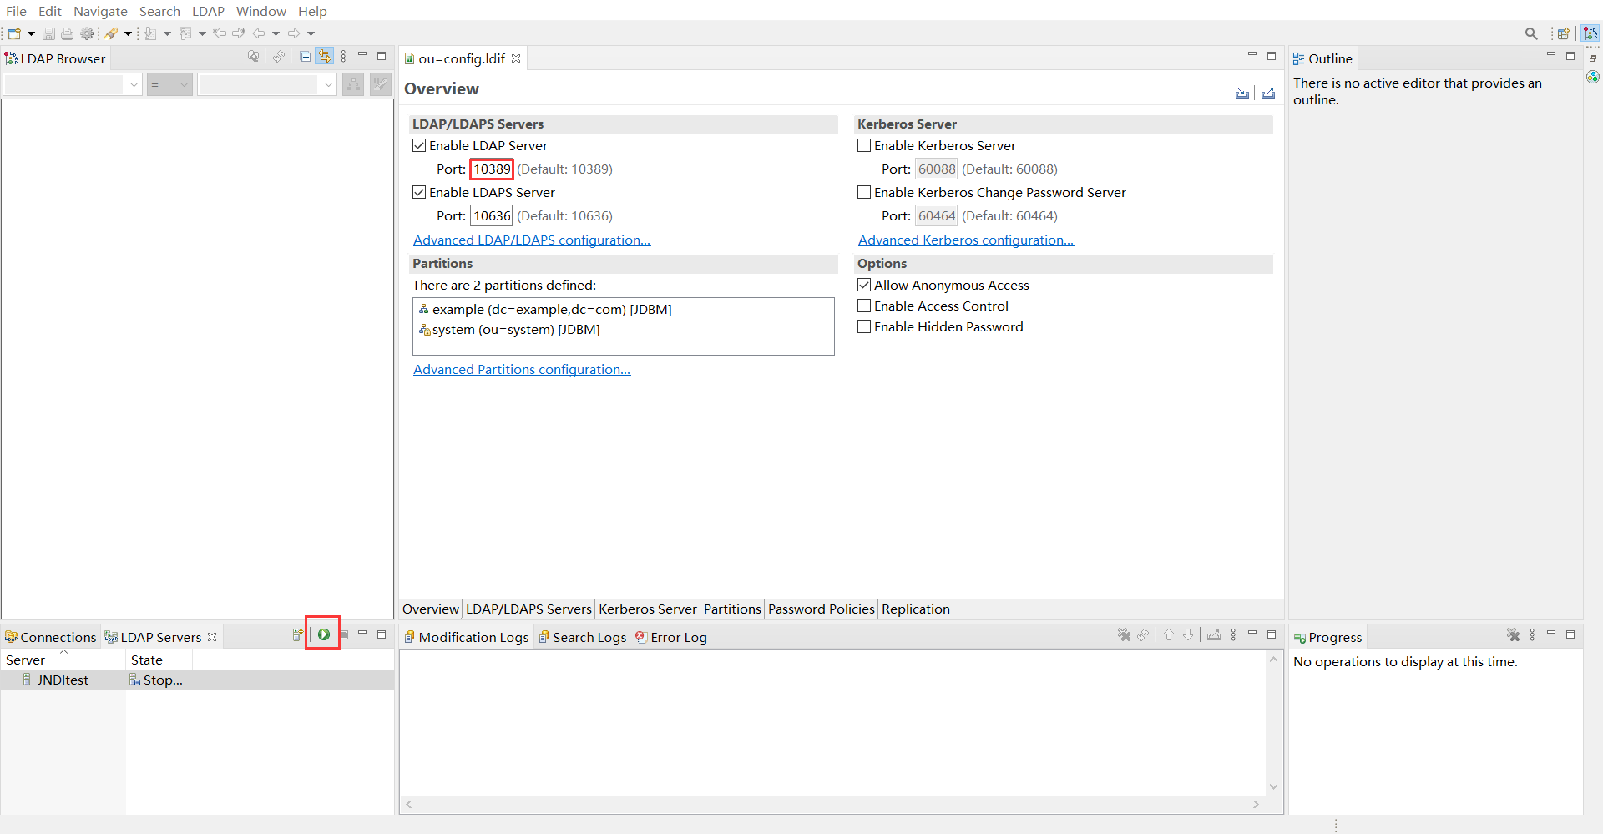Sort servers by the State column
Image resolution: width=1603 pixels, height=834 pixels.
point(159,660)
